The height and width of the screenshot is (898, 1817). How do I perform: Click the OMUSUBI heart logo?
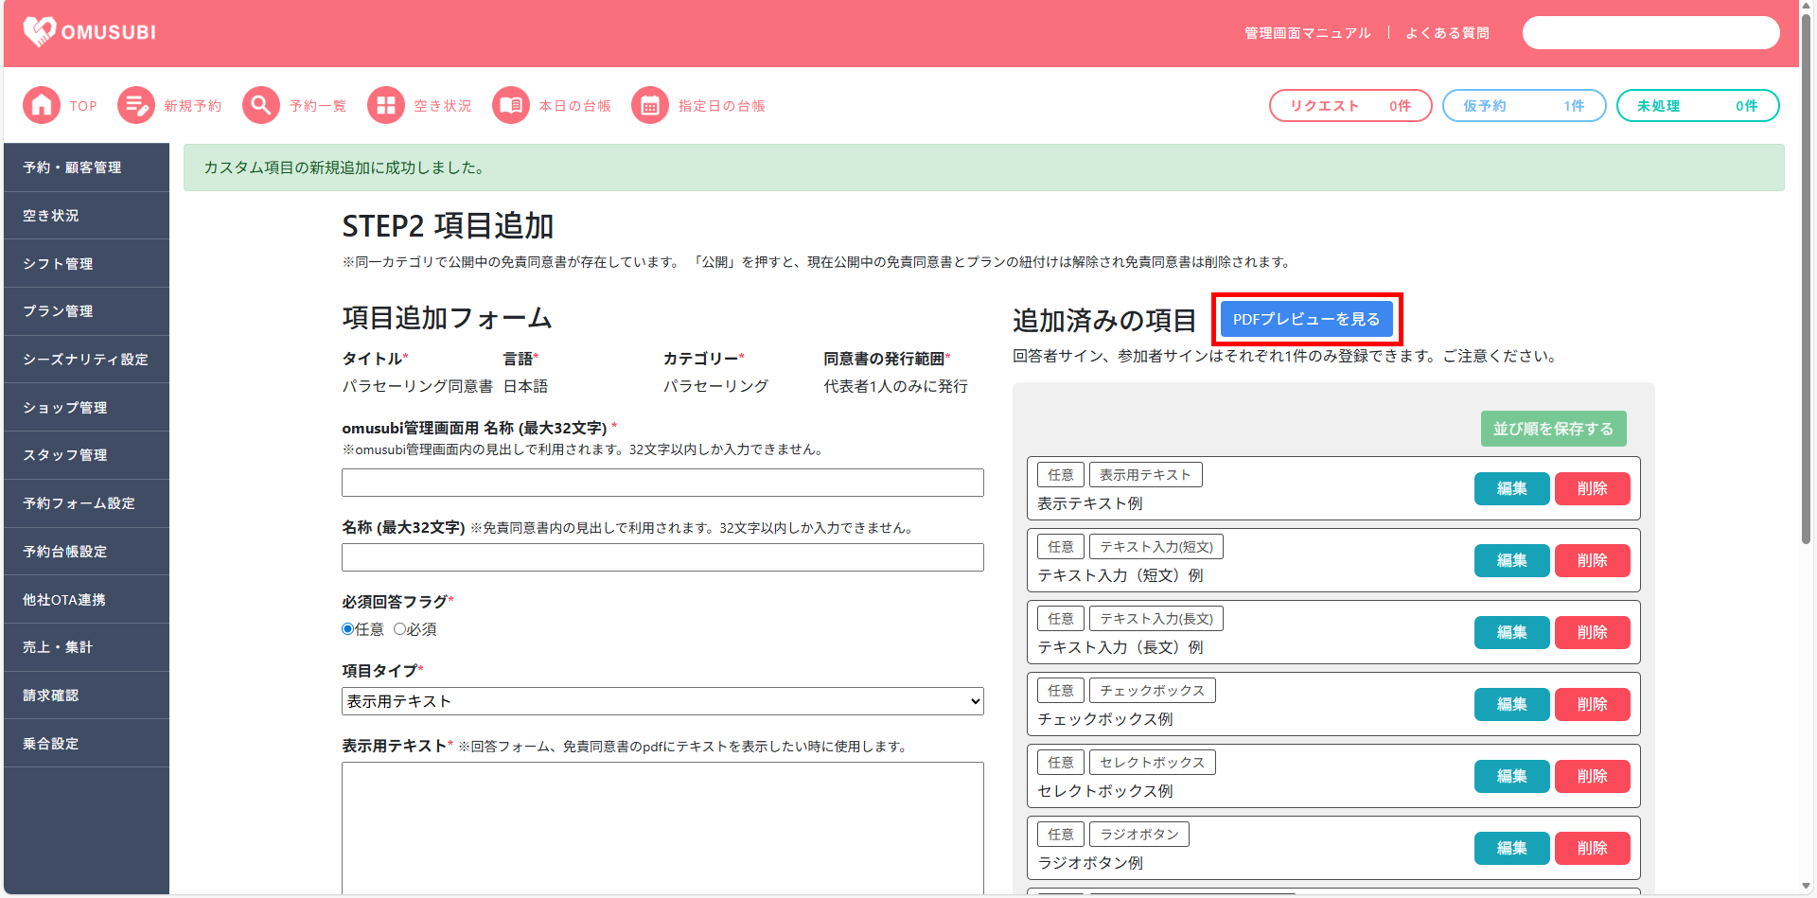pos(40,32)
